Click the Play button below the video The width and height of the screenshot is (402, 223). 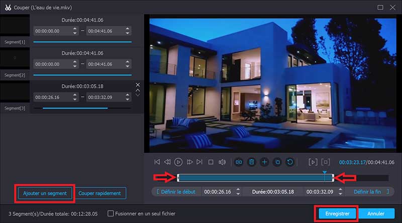coord(178,162)
